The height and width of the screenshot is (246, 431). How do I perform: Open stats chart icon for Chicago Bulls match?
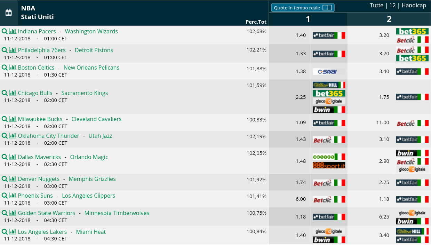point(13,93)
